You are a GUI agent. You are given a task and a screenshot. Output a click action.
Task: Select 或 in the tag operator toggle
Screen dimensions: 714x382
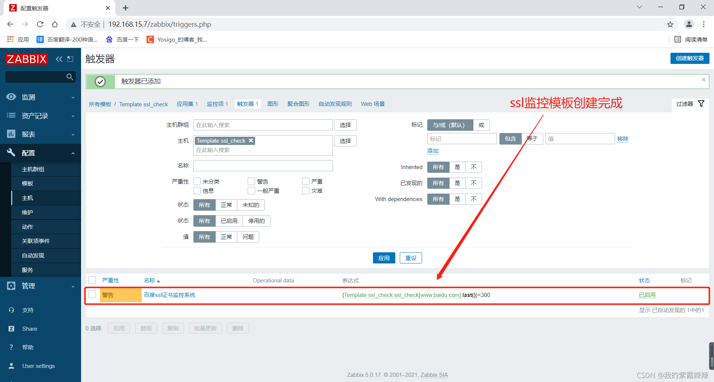click(481, 125)
